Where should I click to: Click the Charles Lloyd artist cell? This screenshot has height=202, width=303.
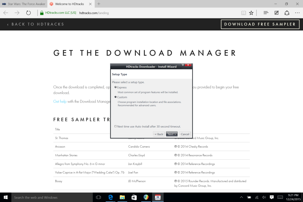136,155
